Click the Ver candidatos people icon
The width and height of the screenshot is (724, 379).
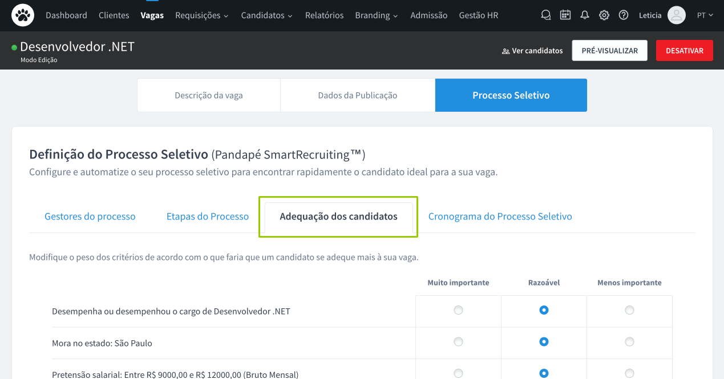pyautogui.click(x=505, y=51)
